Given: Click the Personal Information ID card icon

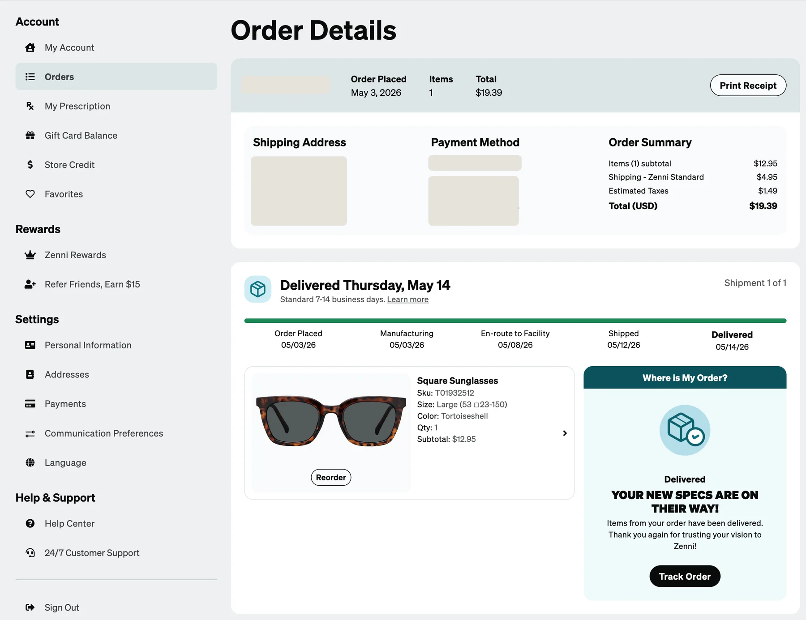Looking at the screenshot, I should [30, 345].
